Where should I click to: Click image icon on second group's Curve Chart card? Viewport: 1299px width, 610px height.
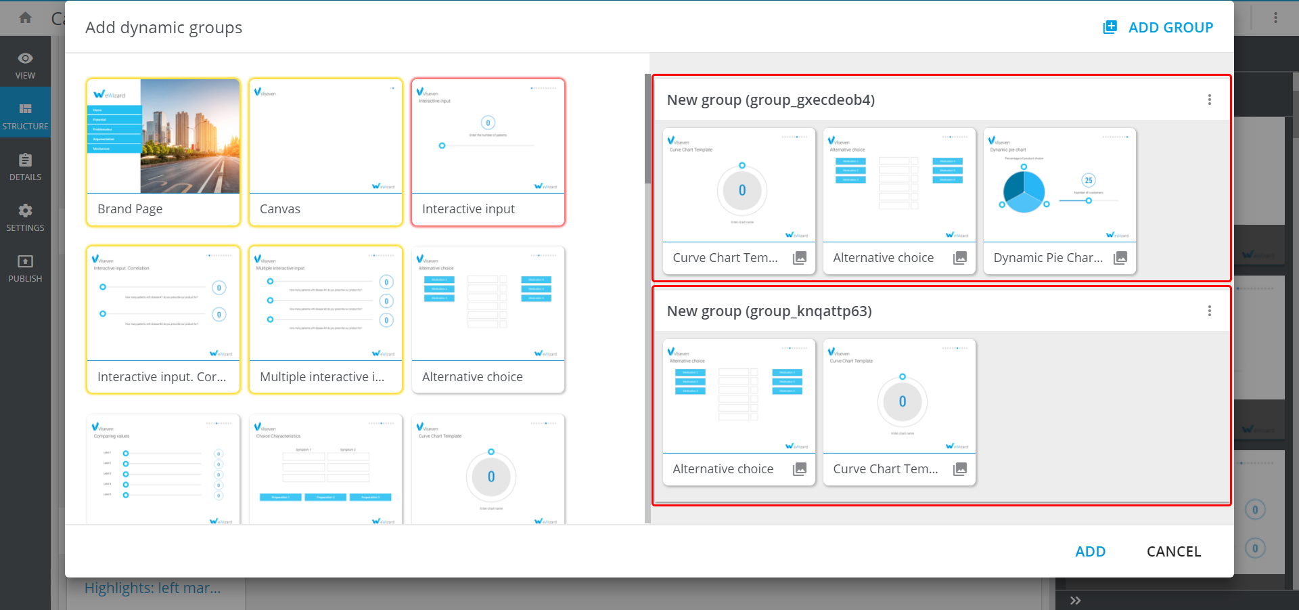point(960,469)
